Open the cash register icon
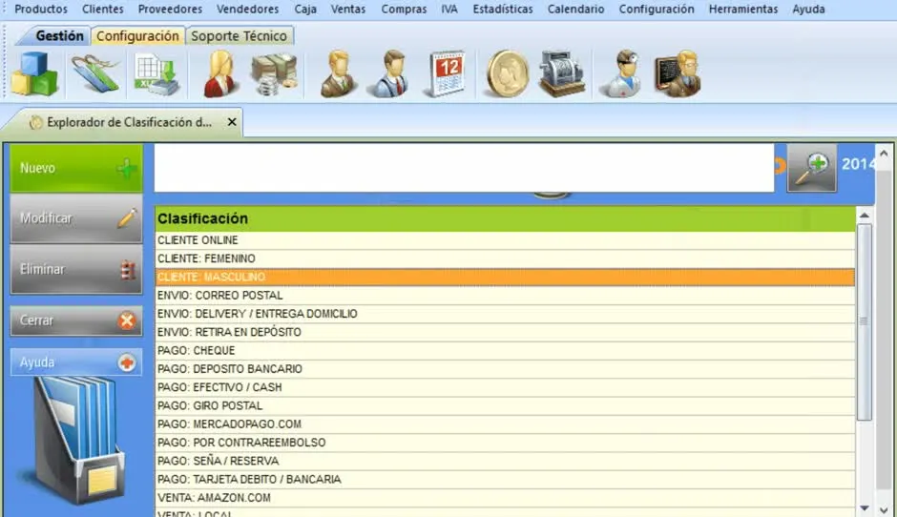The height and width of the screenshot is (517, 897). pos(561,73)
